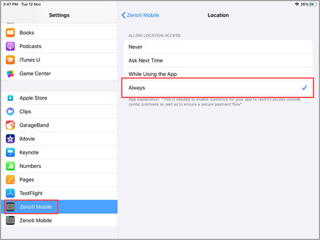Screen dimensions: 320x240
Task: Select the Keynote podium icon
Action: point(10,153)
